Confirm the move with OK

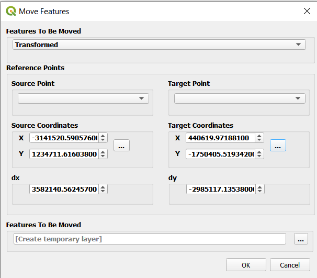pos(246,265)
